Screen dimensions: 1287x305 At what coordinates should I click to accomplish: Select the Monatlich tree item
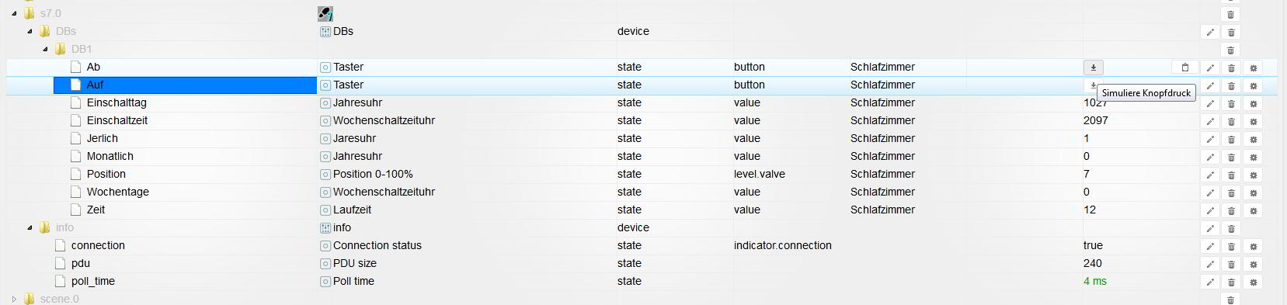tap(110, 156)
